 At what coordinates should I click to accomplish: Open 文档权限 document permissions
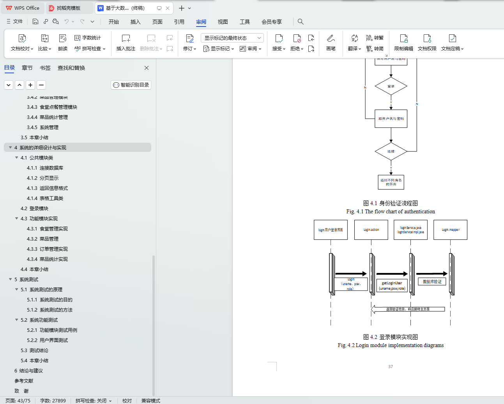tap(427, 43)
